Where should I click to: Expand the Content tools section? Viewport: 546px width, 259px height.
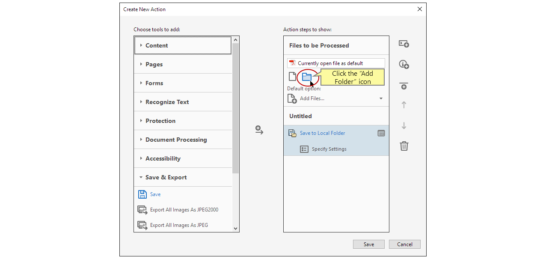pyautogui.click(x=157, y=45)
